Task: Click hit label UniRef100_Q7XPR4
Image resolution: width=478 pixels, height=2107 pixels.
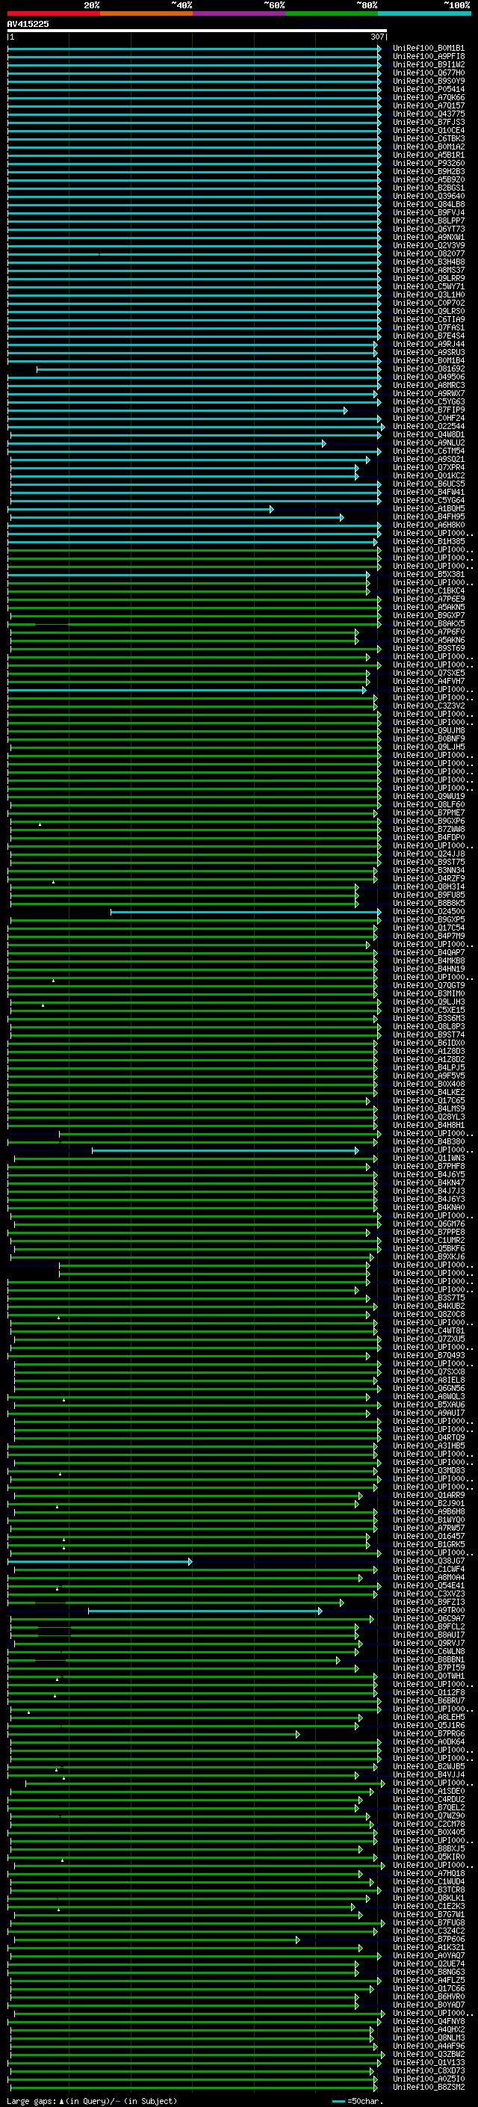Action: click(x=428, y=468)
